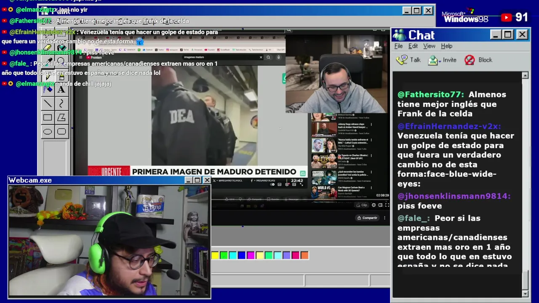Click the Clip button on stream

pyautogui.click(x=362, y=205)
